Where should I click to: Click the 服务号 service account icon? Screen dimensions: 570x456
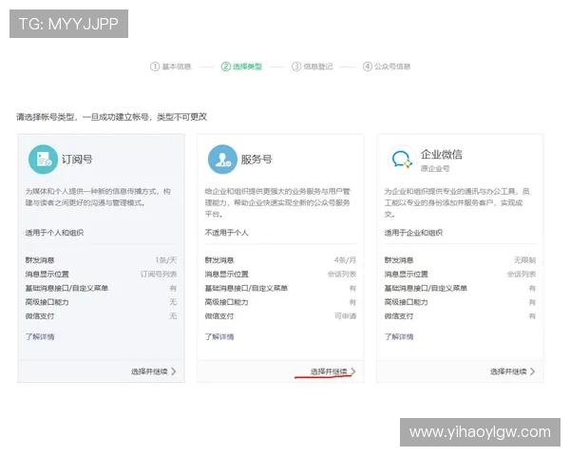tap(222, 160)
